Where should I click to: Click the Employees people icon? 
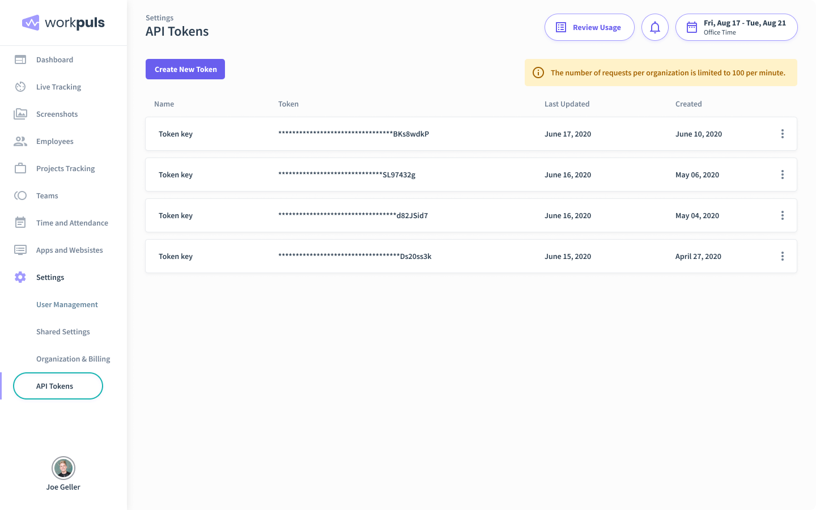(20, 141)
